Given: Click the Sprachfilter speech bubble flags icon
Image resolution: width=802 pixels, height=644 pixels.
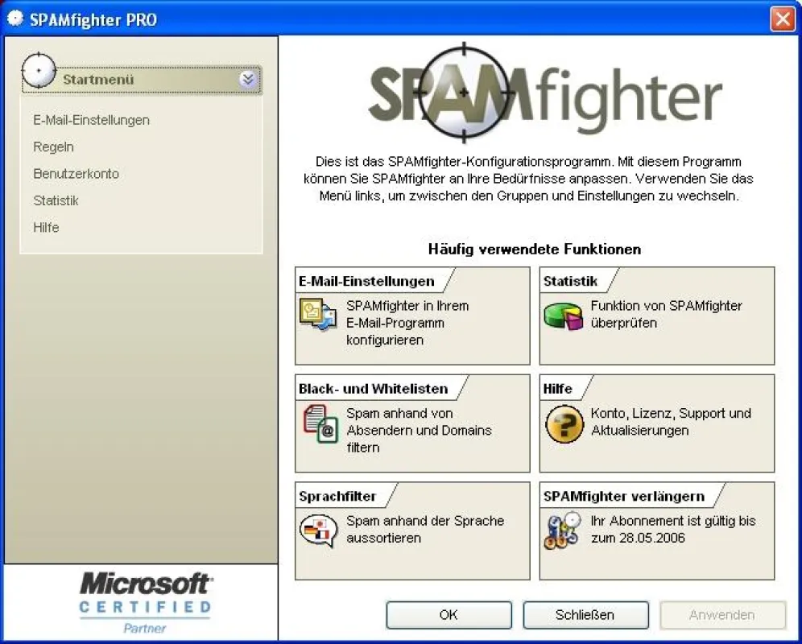Looking at the screenshot, I should coord(319,530).
